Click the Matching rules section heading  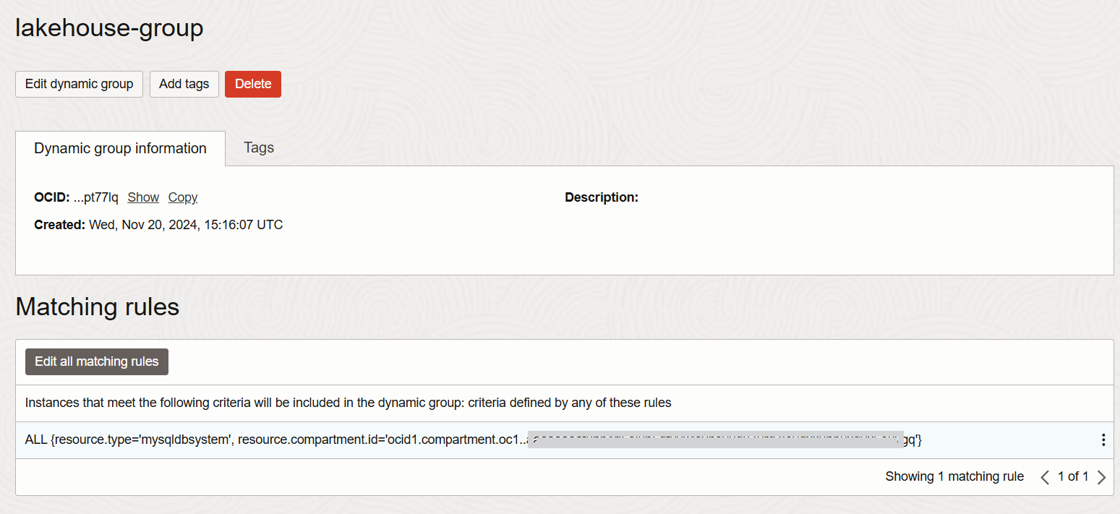click(97, 307)
